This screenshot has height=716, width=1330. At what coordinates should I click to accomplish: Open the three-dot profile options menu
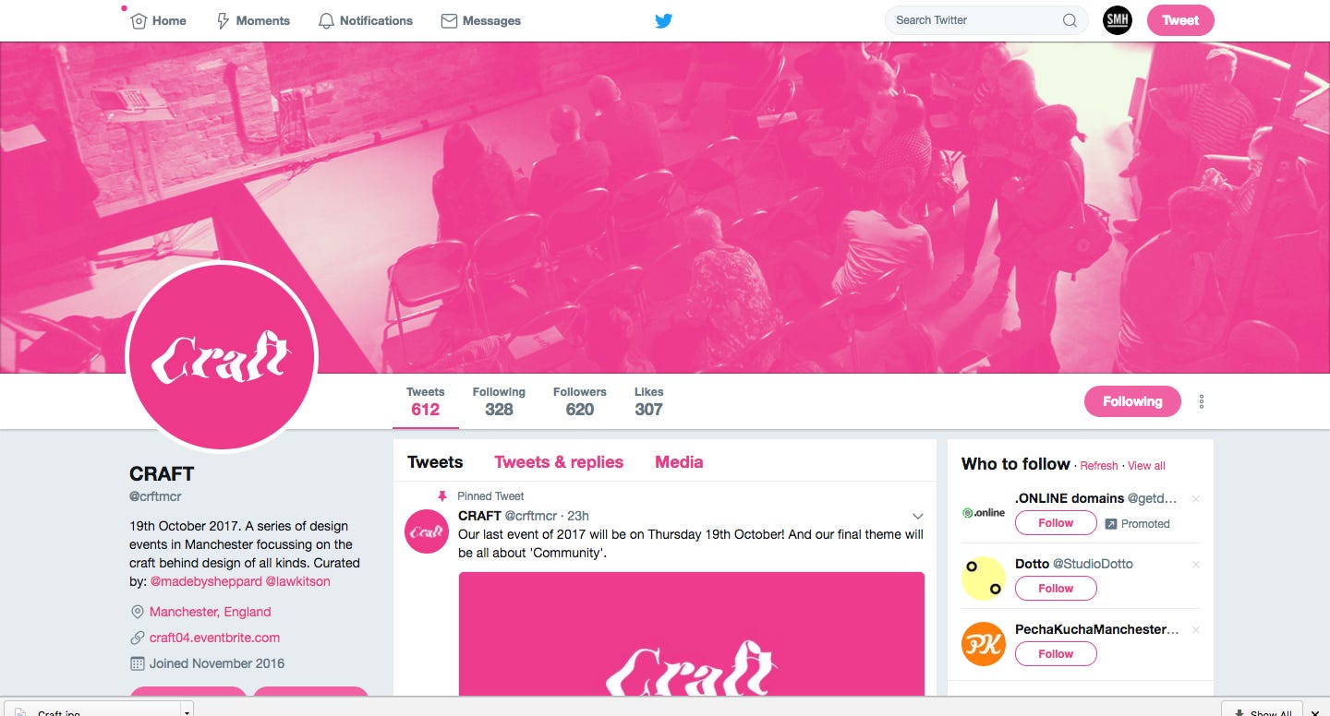pos(1202,401)
